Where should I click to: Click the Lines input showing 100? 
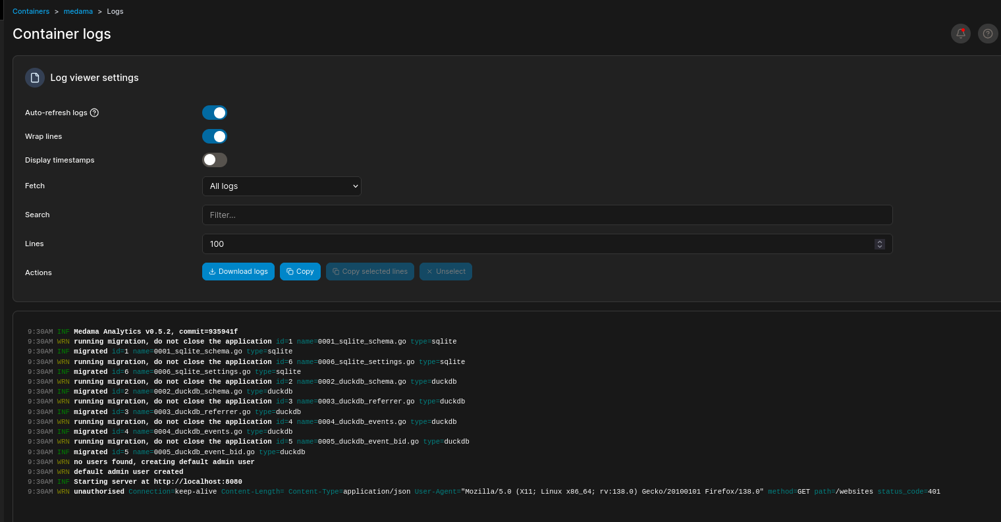547,244
